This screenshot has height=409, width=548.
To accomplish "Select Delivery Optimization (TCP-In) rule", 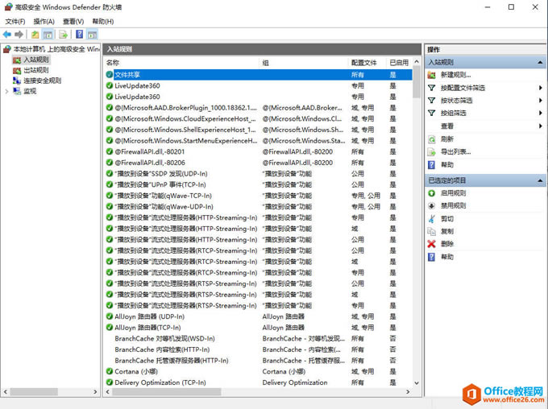I will point(259,382).
